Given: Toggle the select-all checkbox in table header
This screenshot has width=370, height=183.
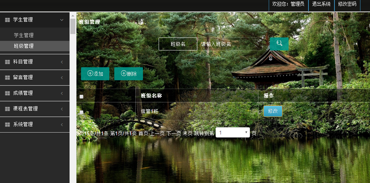Looking at the screenshot, I should tap(81, 97).
